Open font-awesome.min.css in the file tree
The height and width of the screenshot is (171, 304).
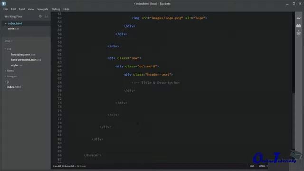26,60
